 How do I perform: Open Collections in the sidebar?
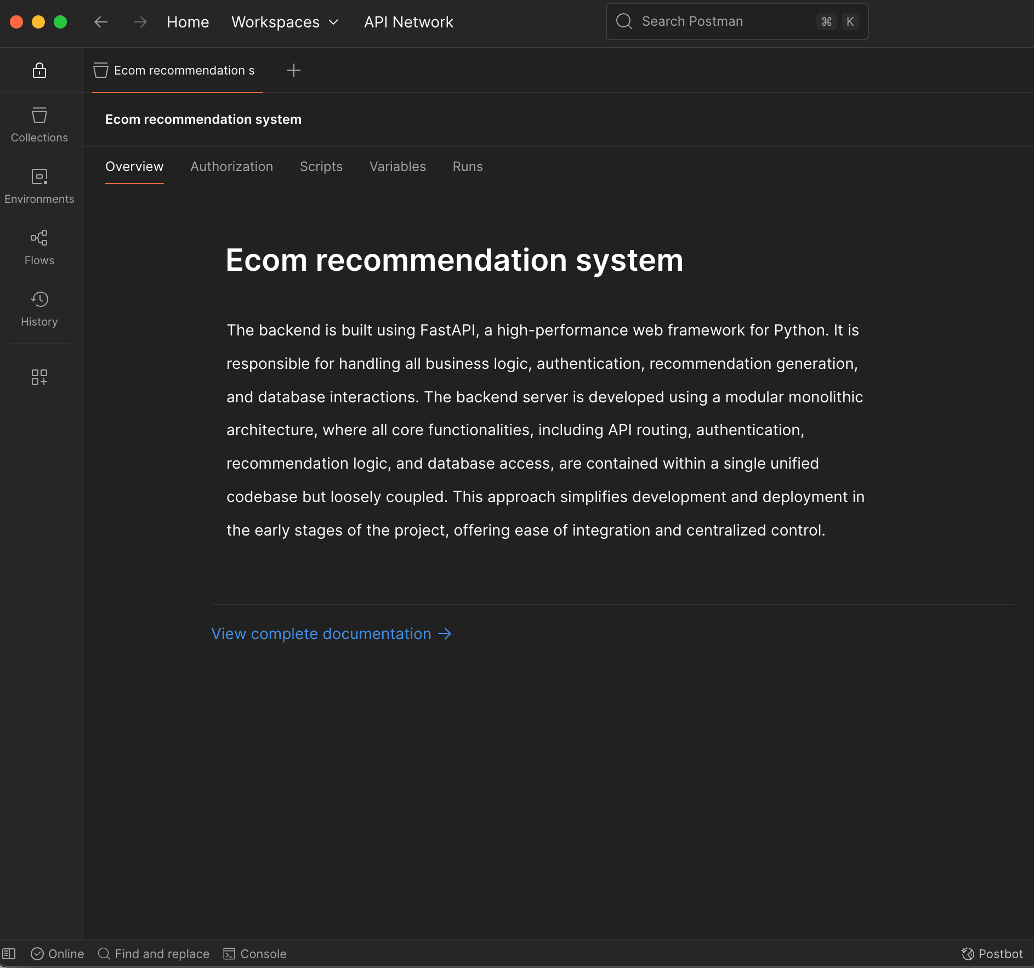coord(39,126)
